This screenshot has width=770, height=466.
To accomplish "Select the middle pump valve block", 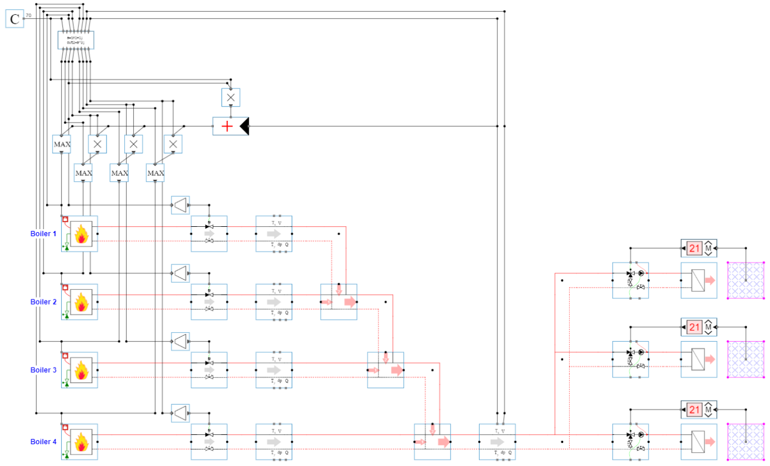I will 630,359.
